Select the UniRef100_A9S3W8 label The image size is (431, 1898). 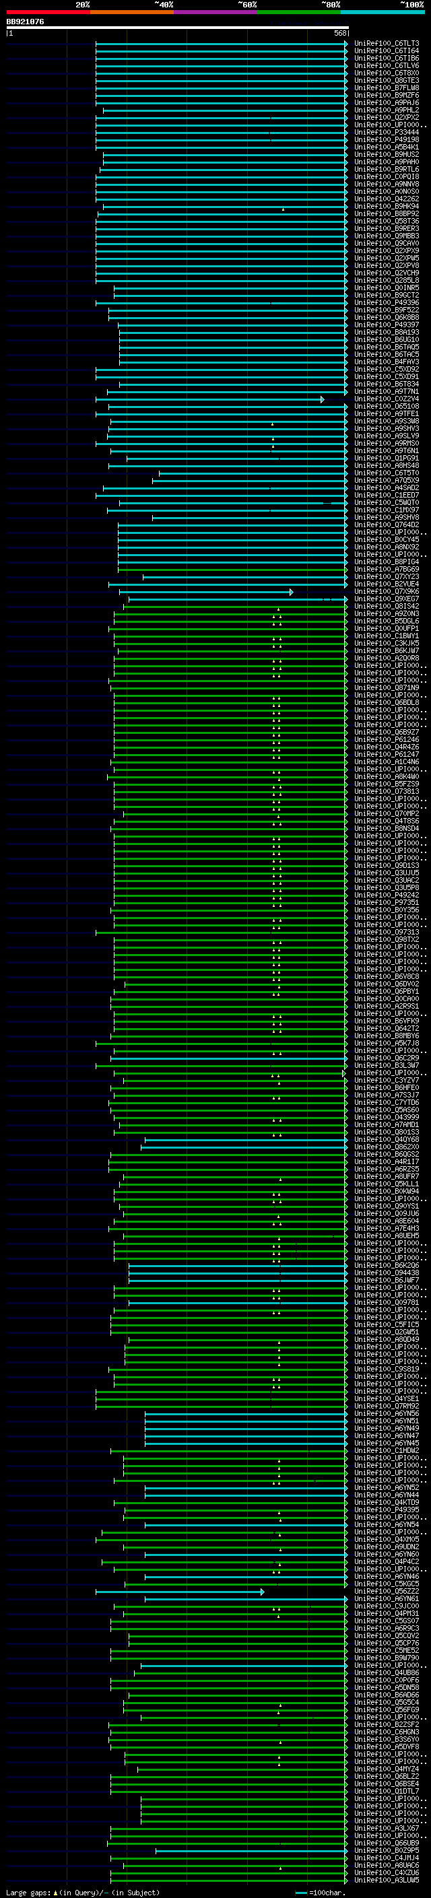tap(387, 421)
